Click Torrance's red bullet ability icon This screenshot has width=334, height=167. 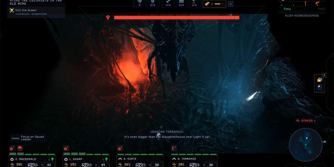174,148
